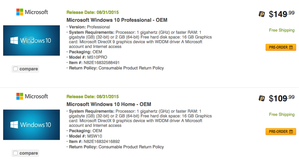
Task: Click the $149.99 price
Action: click(281, 14)
